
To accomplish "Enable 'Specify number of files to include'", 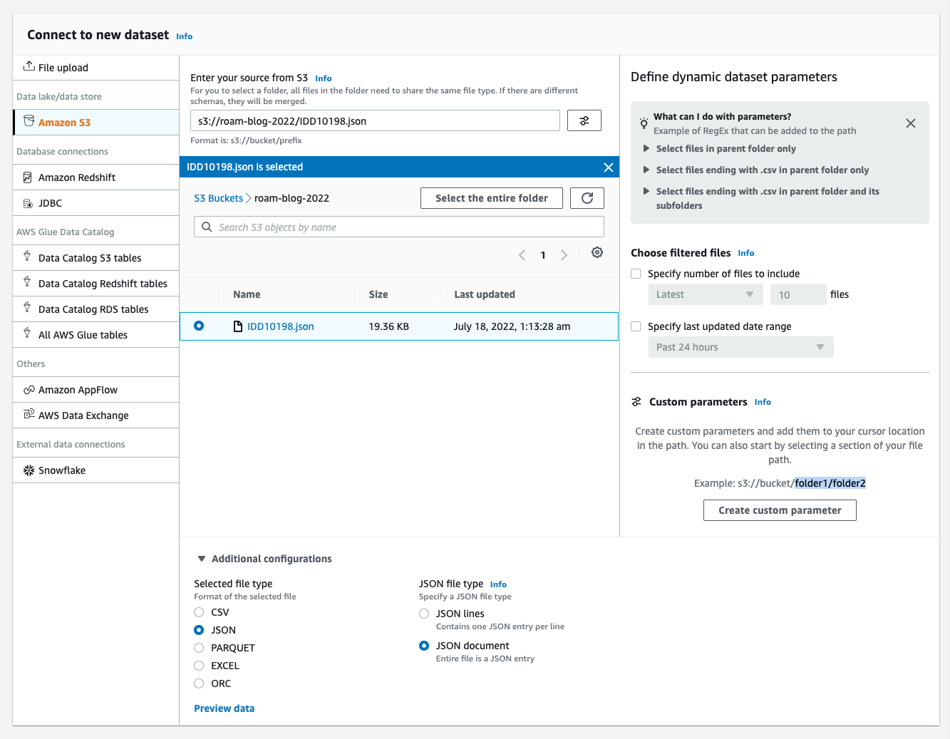I will 636,274.
